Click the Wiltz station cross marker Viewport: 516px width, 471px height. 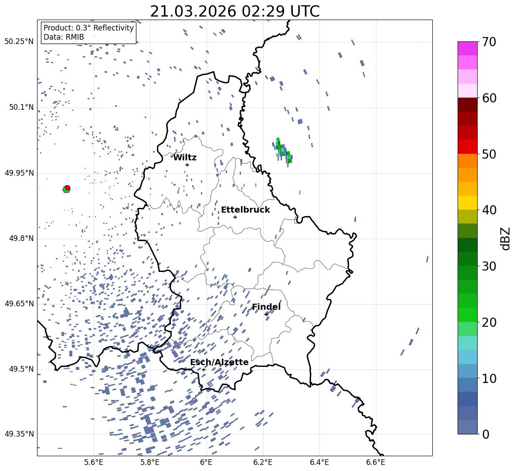point(187,165)
